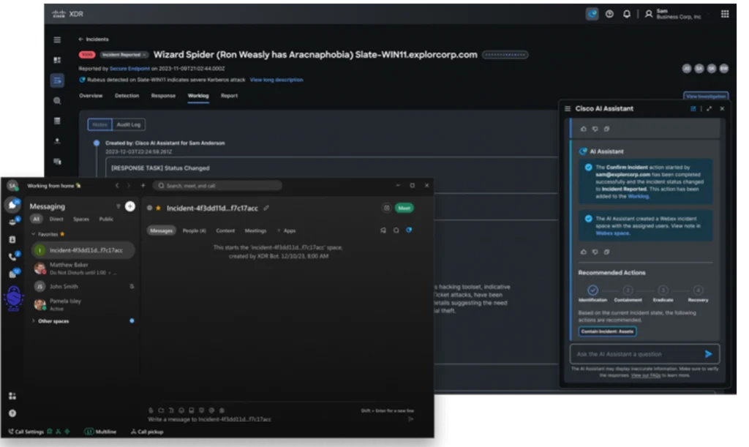The width and height of the screenshot is (749, 447).
Task: Select the Public filter in Webex Messaging
Action: point(106,219)
